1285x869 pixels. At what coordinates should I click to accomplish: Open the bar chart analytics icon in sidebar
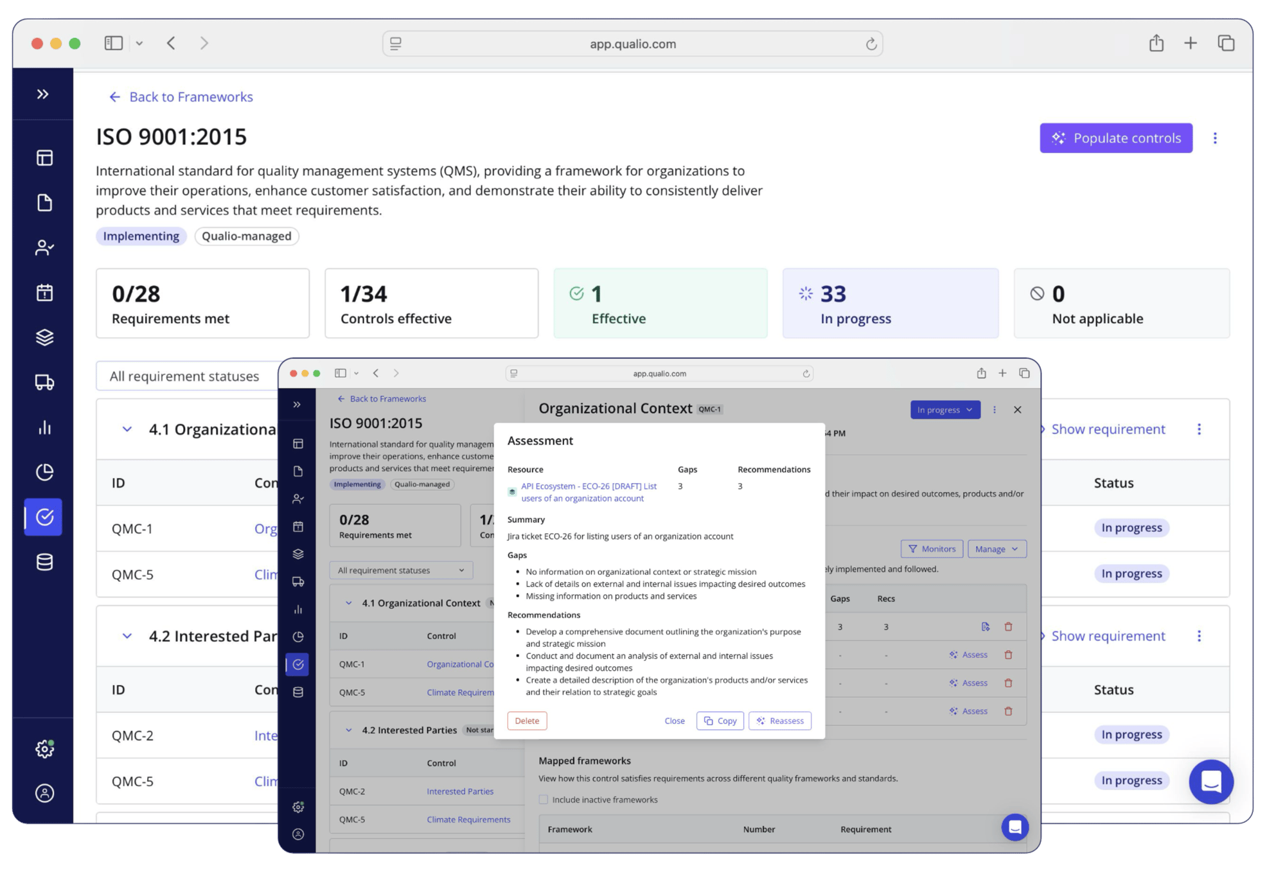click(44, 428)
